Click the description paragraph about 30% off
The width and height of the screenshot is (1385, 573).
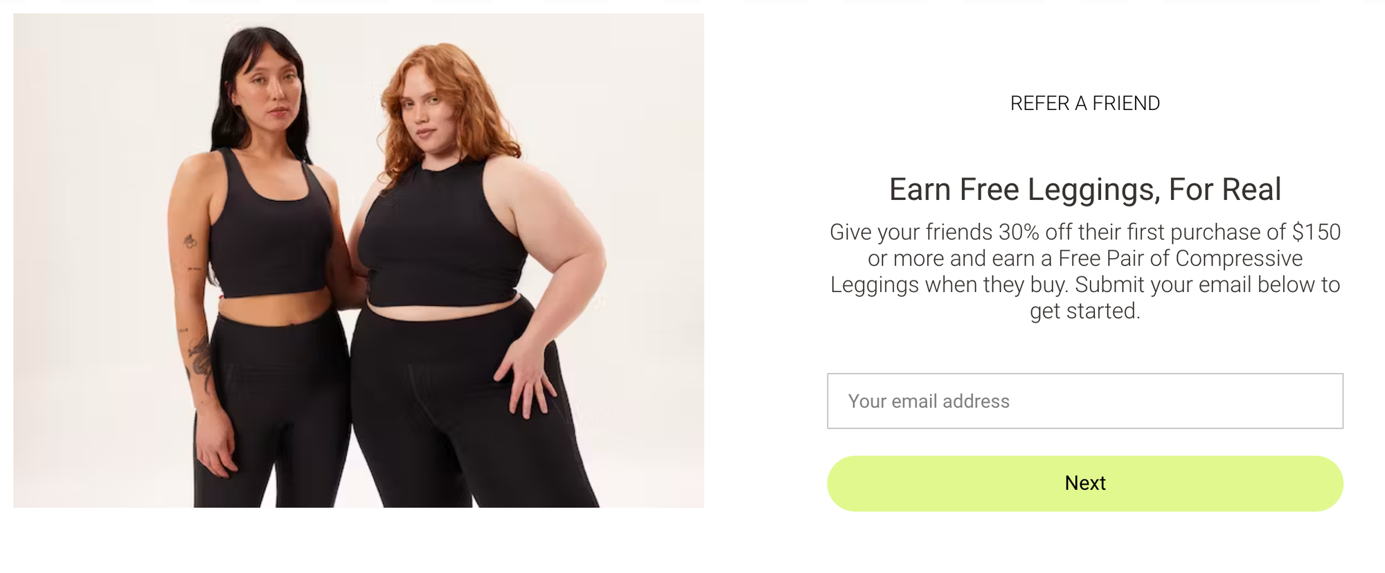coord(1085,271)
